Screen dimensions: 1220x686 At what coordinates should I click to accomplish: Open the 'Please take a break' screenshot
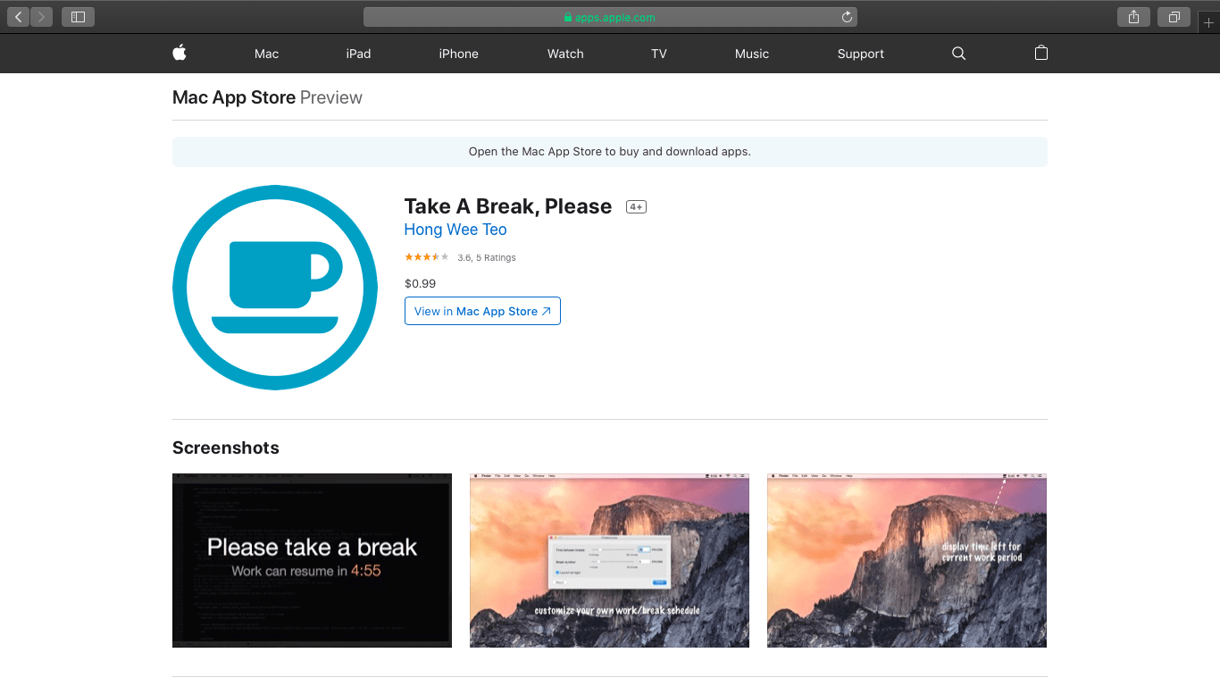pos(312,560)
